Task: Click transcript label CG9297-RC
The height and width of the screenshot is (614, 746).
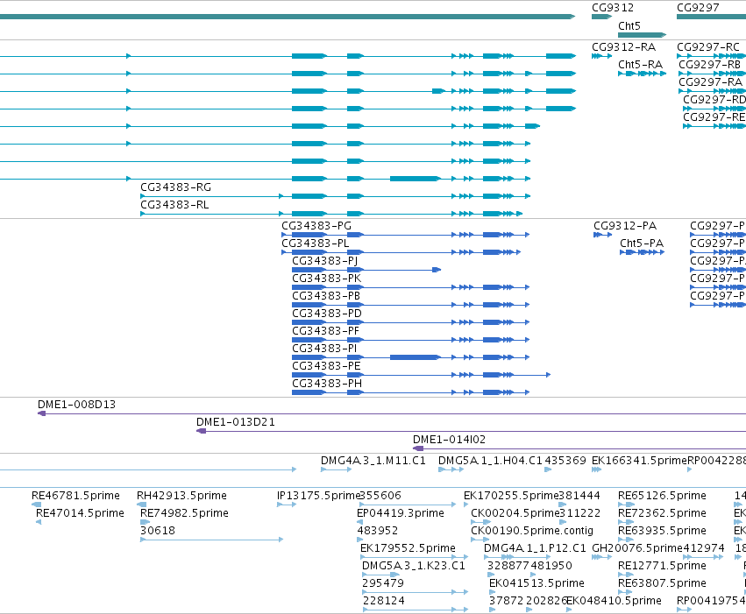Action: (708, 47)
